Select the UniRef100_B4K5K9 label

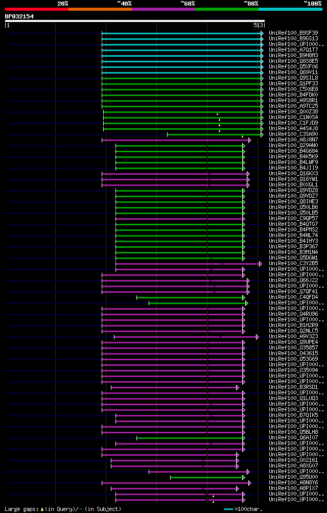(x=293, y=157)
